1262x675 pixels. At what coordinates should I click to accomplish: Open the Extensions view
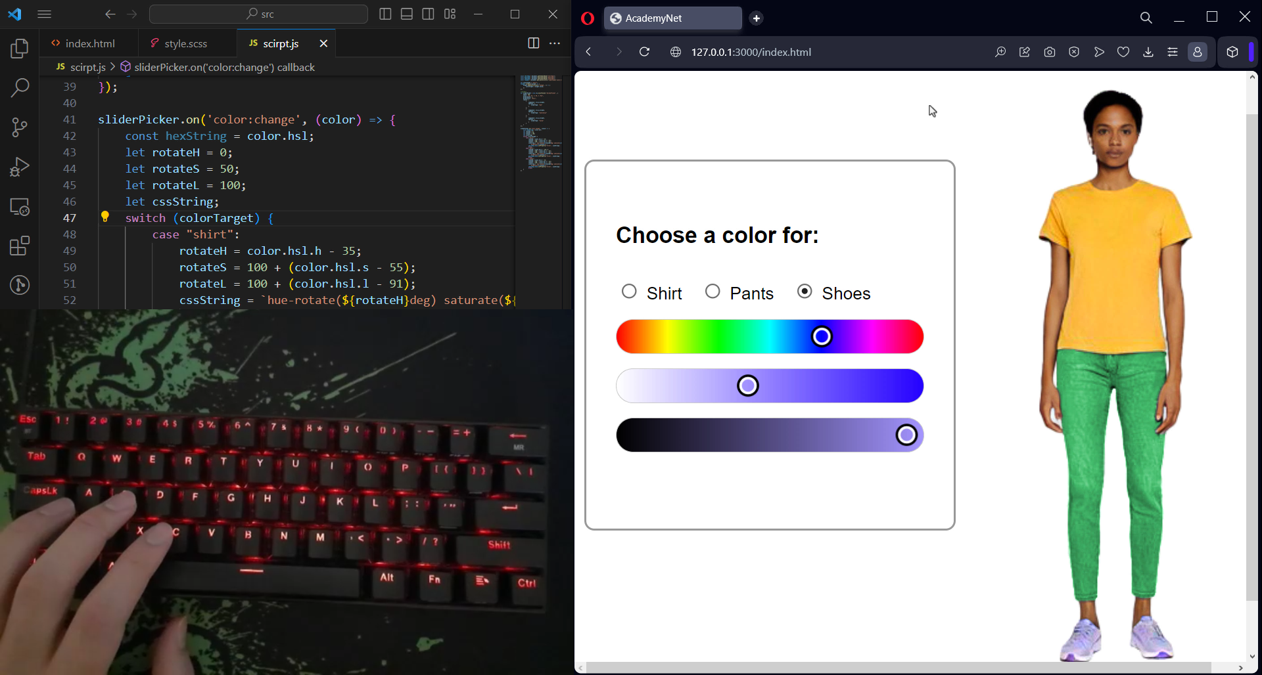tap(20, 246)
